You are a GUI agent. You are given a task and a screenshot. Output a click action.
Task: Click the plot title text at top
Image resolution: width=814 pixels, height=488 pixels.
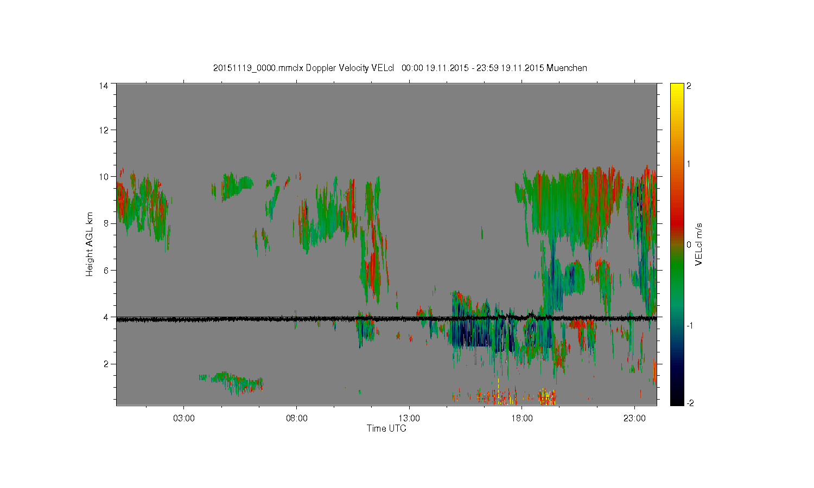pos(400,68)
